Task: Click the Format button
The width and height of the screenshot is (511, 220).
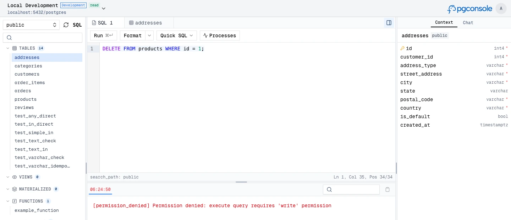Action: [x=133, y=35]
